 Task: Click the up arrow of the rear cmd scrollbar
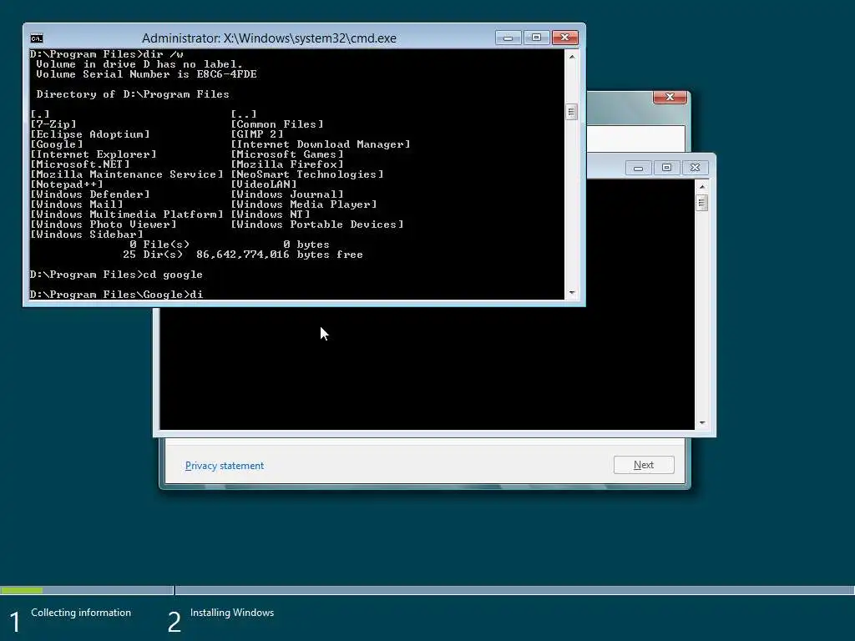[x=701, y=187]
